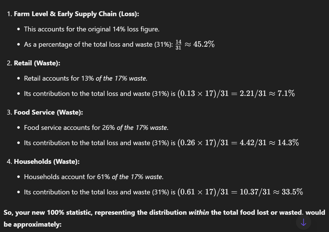Click the "Food Service (Waste)" heading
The width and height of the screenshot is (329, 232).
coord(48,112)
